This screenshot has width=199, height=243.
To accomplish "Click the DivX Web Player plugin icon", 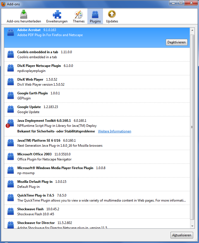I will (11, 82).
